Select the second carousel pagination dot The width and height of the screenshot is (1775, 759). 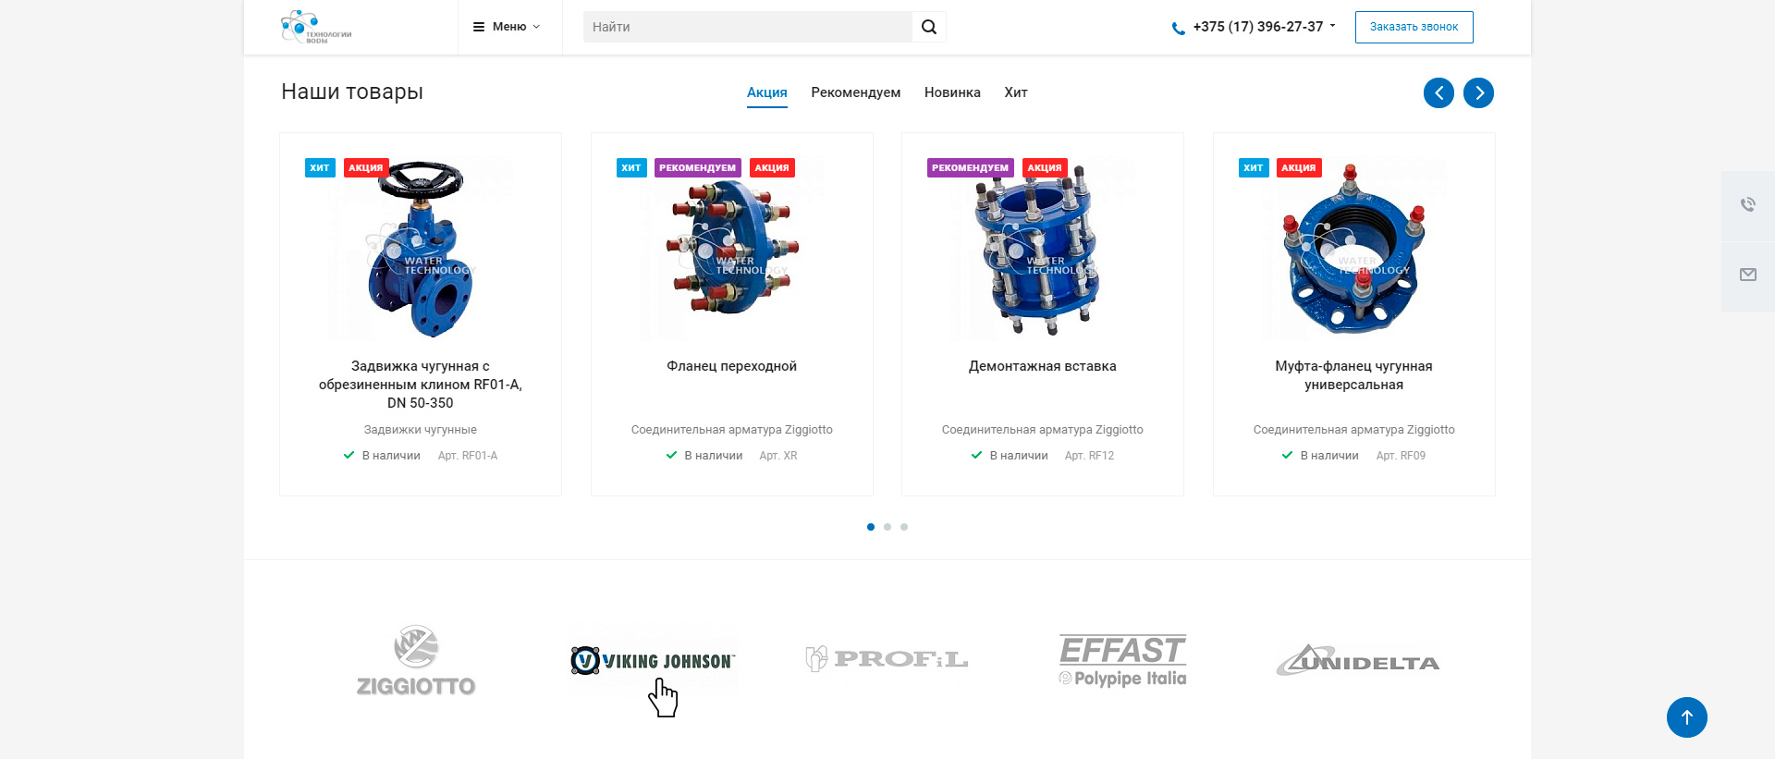click(887, 527)
